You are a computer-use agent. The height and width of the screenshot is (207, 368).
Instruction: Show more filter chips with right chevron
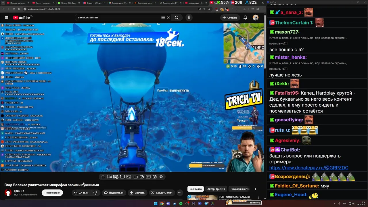[x=255, y=189]
